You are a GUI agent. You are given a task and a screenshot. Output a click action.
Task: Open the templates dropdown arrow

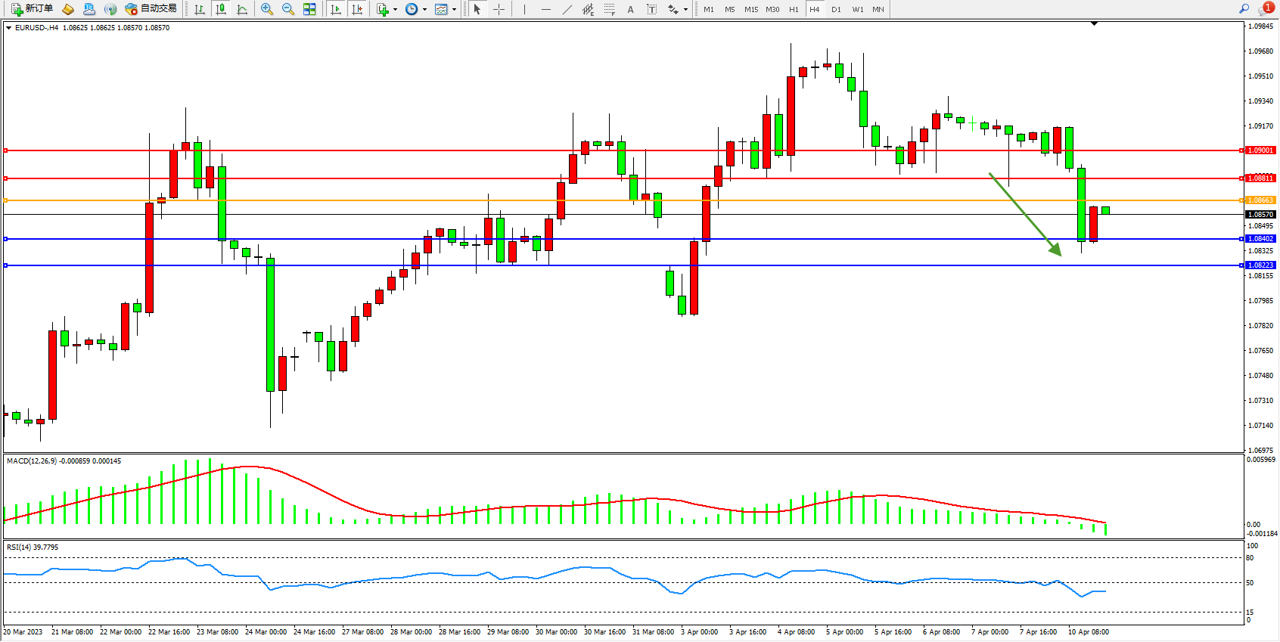454,10
